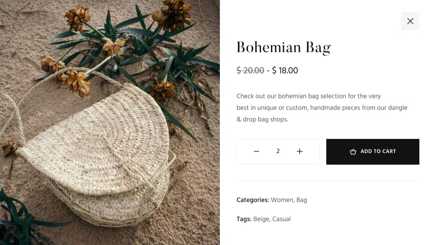Open the Casual tag link
The width and height of the screenshot is (436, 245).
pos(281,219)
